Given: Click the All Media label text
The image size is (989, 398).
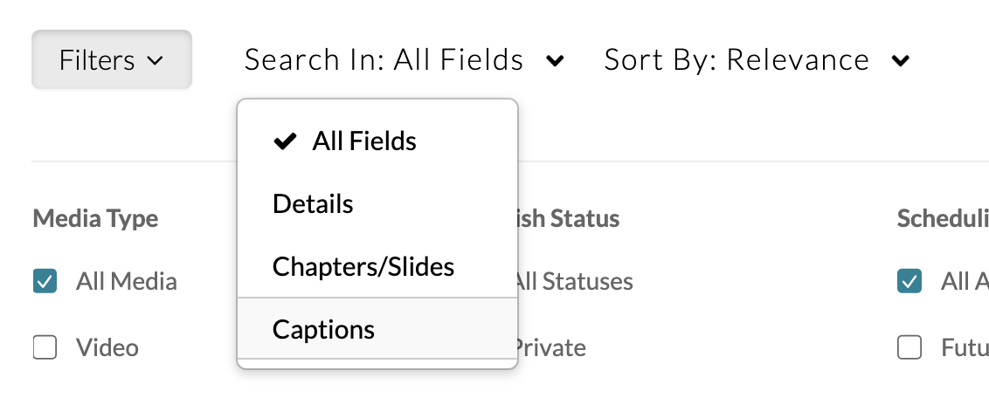Looking at the screenshot, I should [127, 282].
